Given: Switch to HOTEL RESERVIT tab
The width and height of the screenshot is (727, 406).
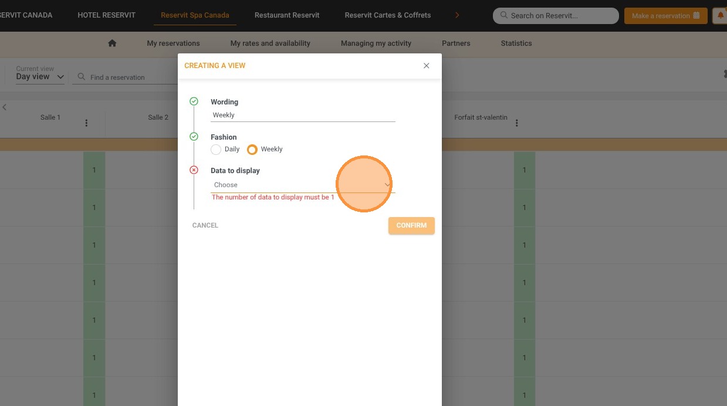Looking at the screenshot, I should pyautogui.click(x=107, y=15).
